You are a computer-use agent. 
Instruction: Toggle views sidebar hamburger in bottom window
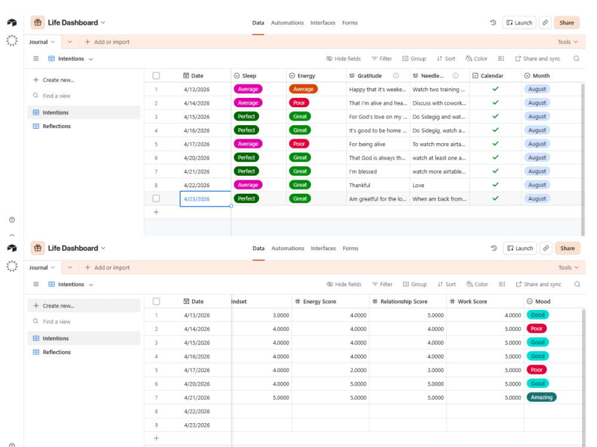(x=36, y=284)
